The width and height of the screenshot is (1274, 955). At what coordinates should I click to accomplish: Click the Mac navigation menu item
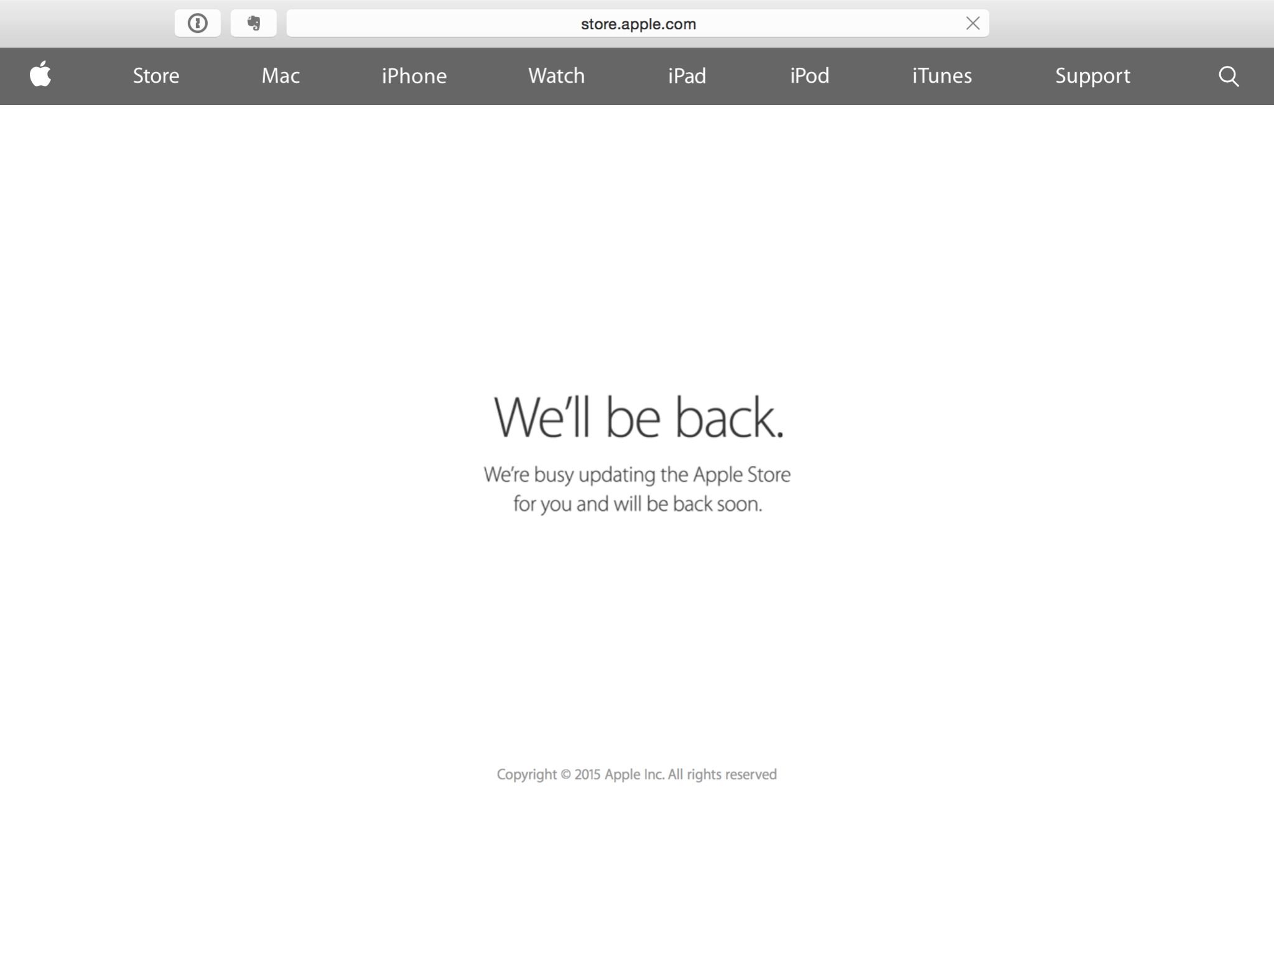[280, 75]
